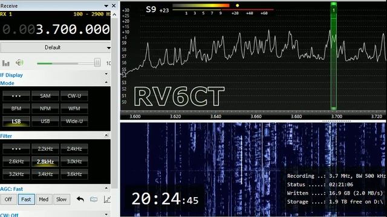
Task: Click the icon between undo arrow and graph
Action: tap(94, 200)
